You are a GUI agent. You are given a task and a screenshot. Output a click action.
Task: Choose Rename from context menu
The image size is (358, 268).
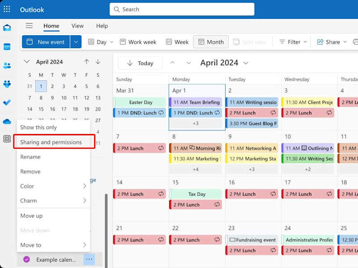click(53, 157)
